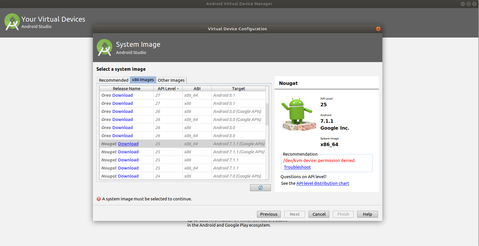Viewport: 479px width, 246px height.
Task: Click the Previous button
Action: coord(269,214)
